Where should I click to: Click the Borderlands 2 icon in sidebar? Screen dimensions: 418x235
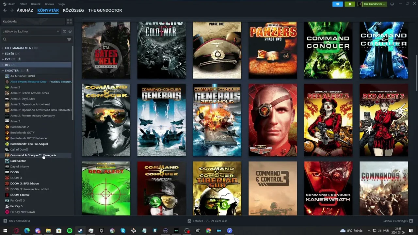tap(7, 127)
